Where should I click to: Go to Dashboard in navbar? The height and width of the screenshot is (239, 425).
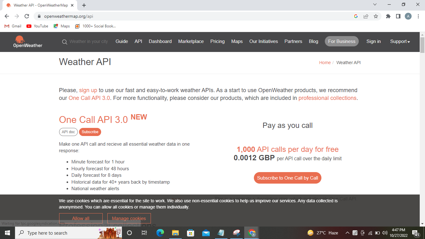tap(160, 41)
